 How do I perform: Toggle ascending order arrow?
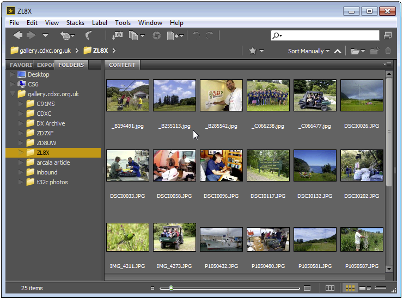(338, 51)
